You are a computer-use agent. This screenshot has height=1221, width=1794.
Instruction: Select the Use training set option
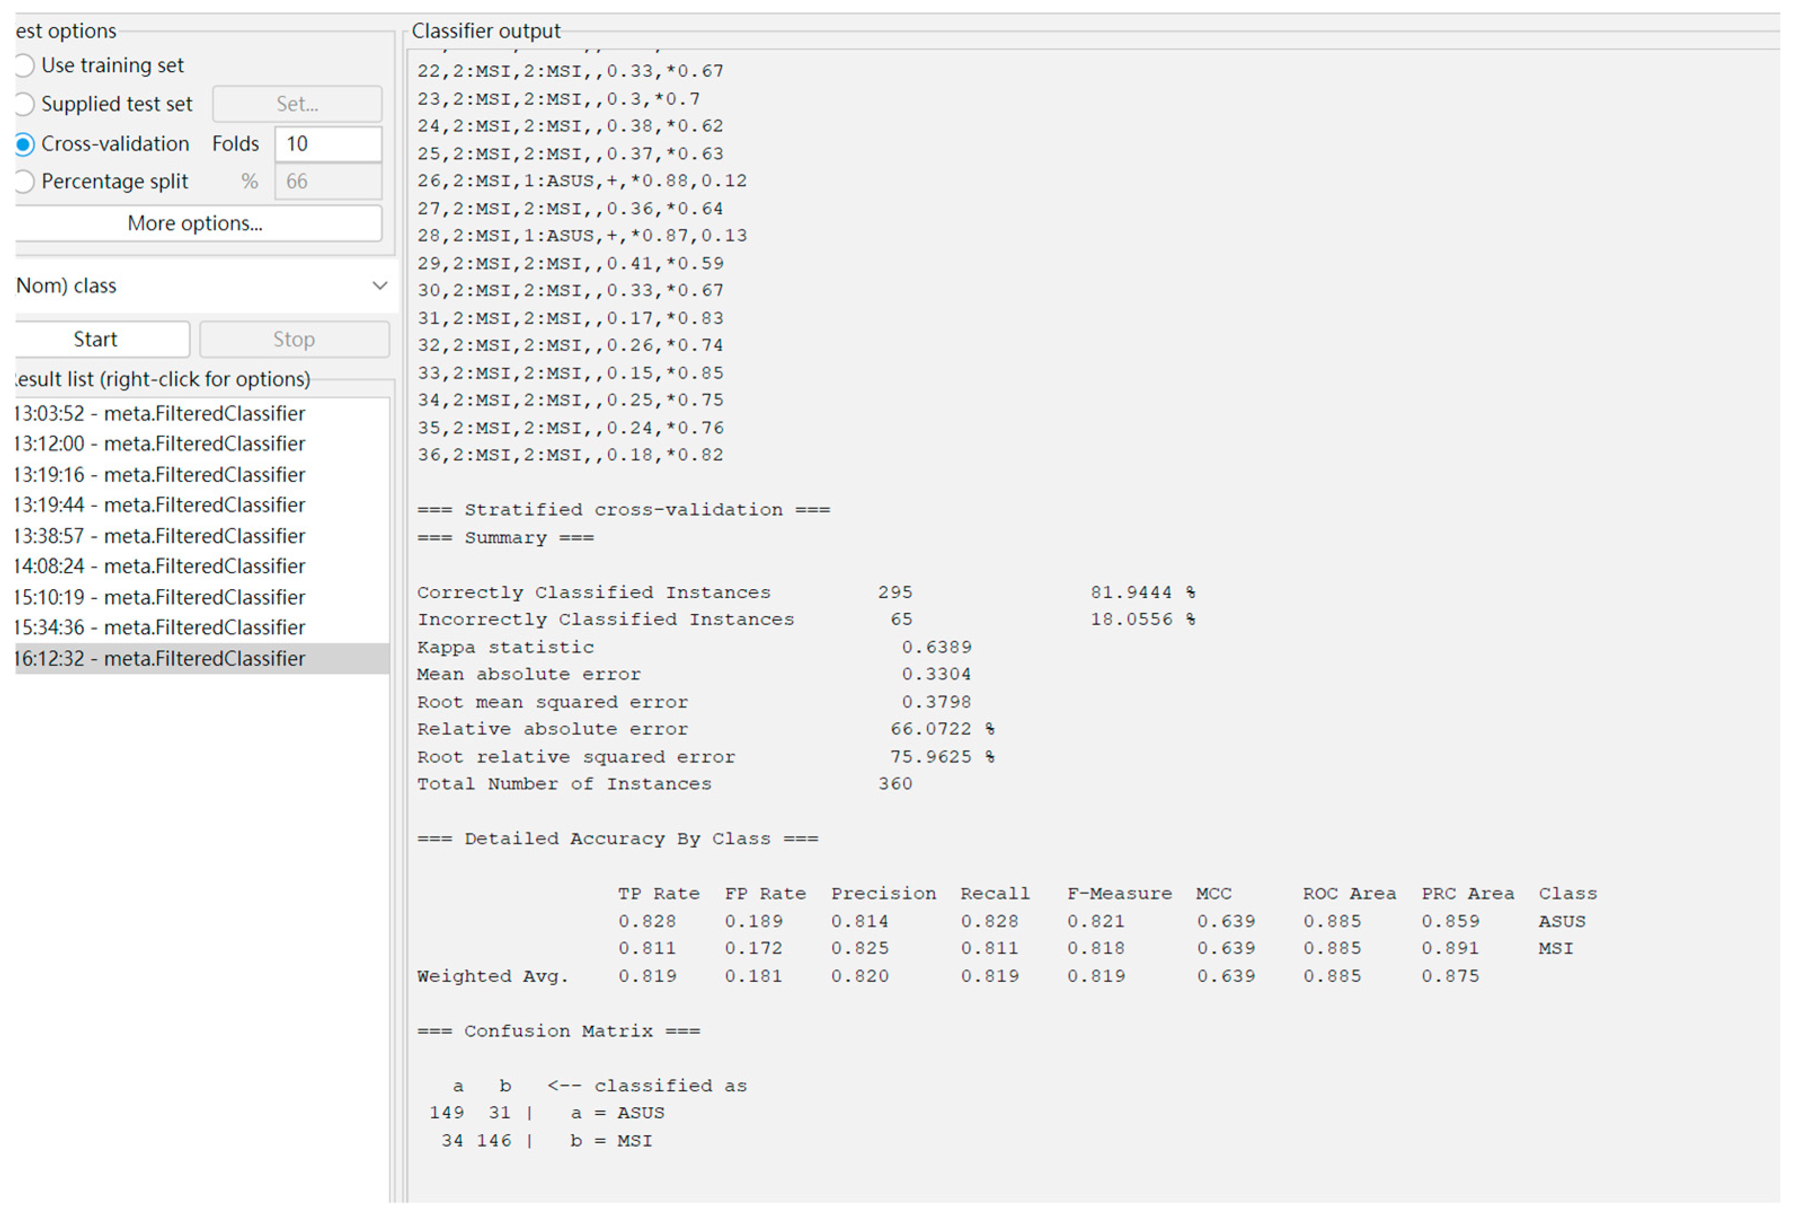click(25, 65)
